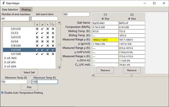Click the yellow highlighted Measured Range ρ cell
The image size is (169, 107).
point(105,40)
